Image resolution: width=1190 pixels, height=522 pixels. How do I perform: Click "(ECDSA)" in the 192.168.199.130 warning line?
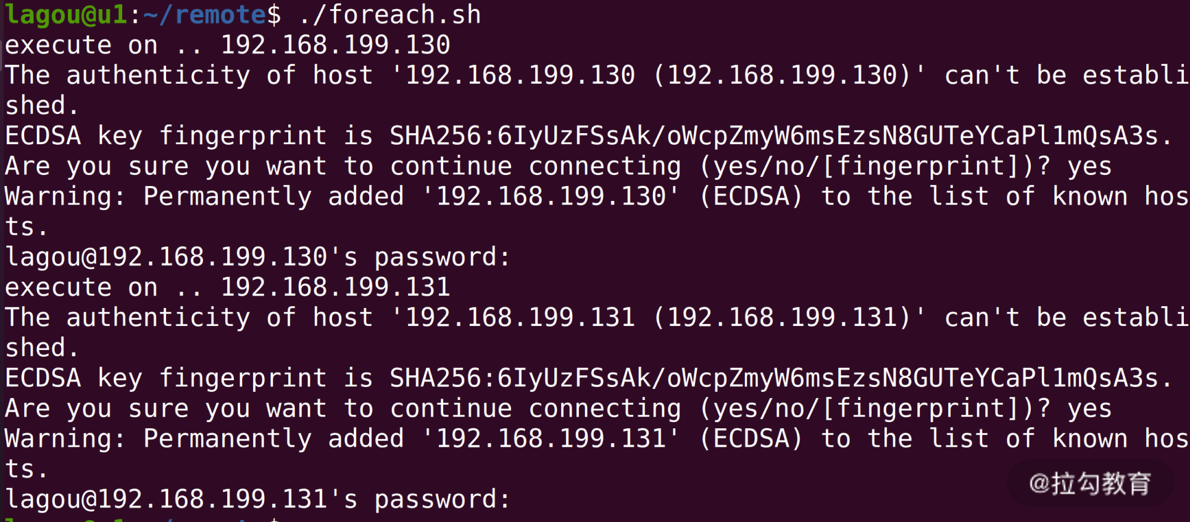coord(751,197)
